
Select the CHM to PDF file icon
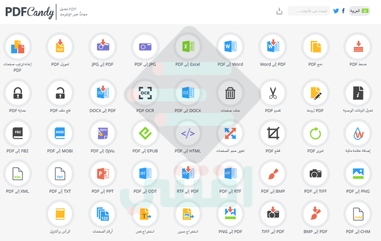(358, 214)
